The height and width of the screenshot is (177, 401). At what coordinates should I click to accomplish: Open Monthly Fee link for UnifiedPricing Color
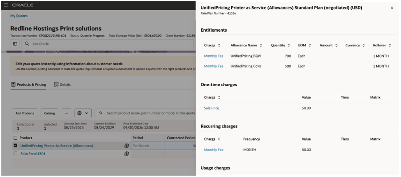click(x=214, y=66)
